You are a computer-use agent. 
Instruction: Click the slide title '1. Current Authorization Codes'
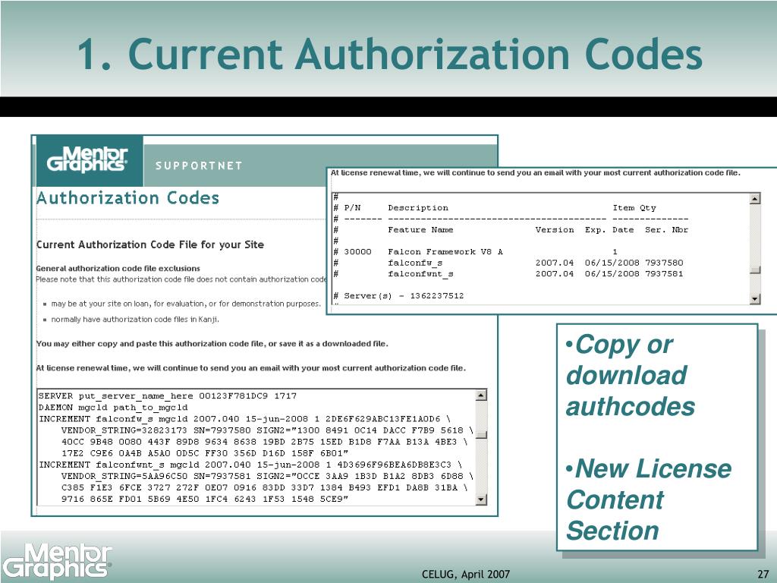pos(390,54)
